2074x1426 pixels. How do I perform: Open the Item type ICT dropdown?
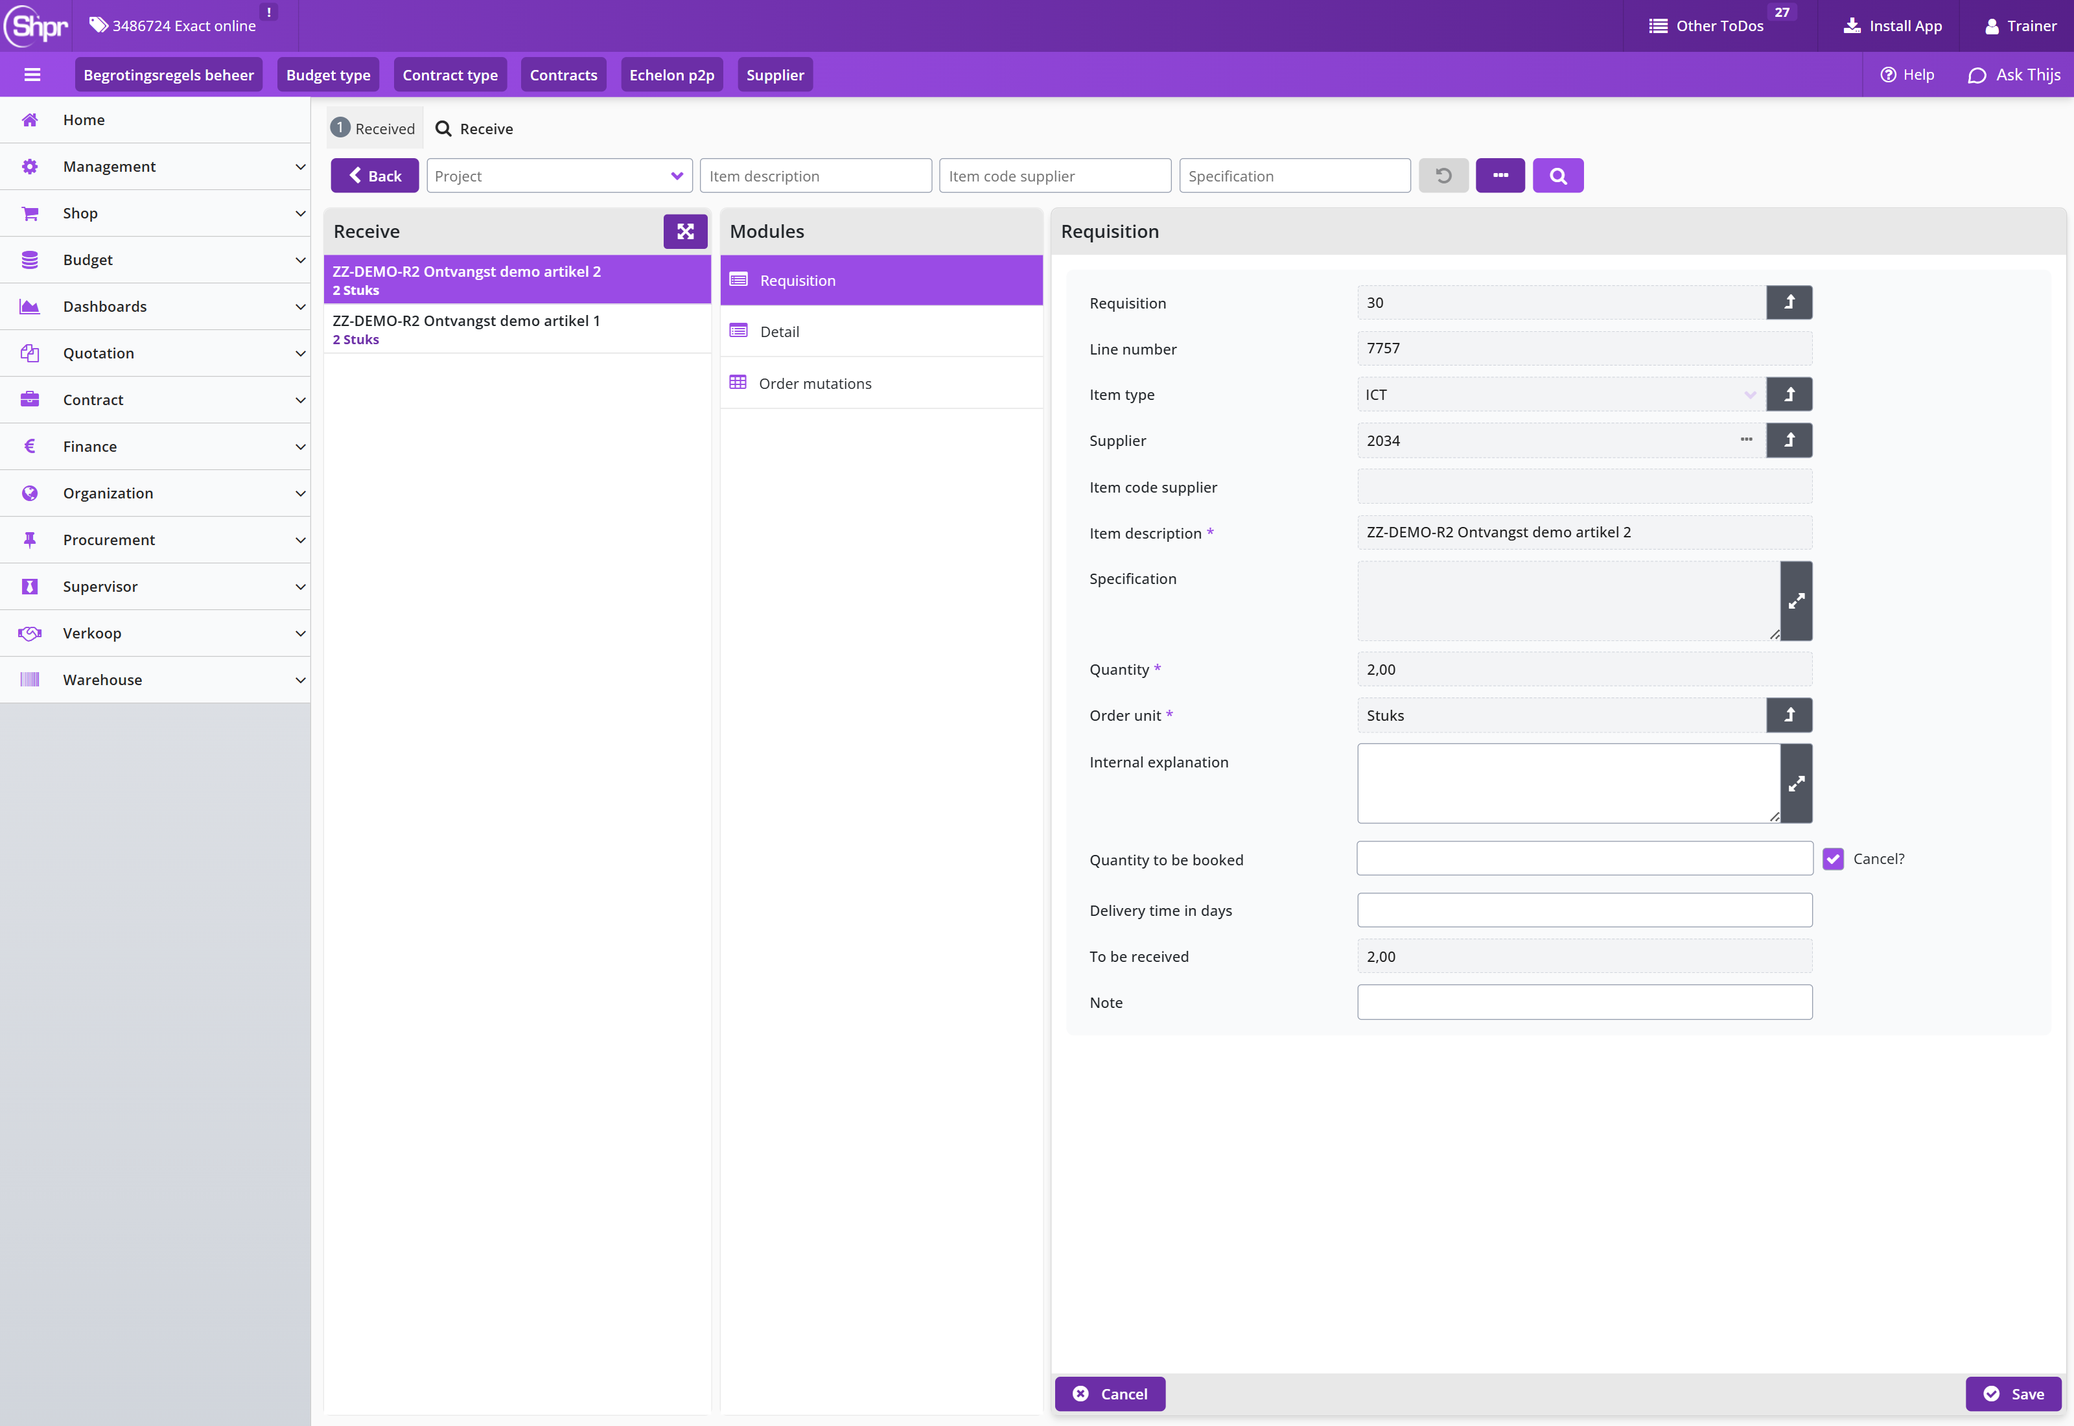(1561, 394)
